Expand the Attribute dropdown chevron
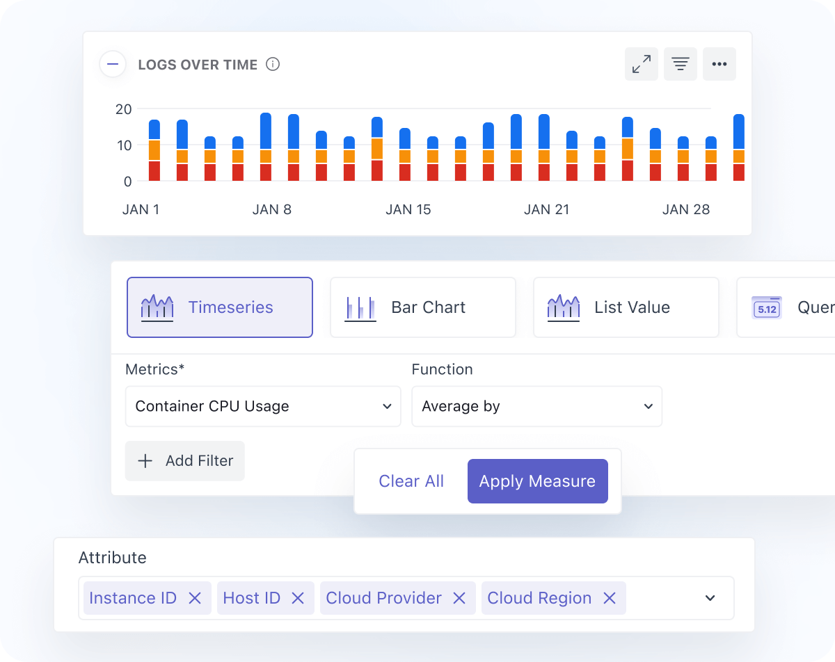Screen dimensions: 835x662 pyautogui.click(x=710, y=598)
